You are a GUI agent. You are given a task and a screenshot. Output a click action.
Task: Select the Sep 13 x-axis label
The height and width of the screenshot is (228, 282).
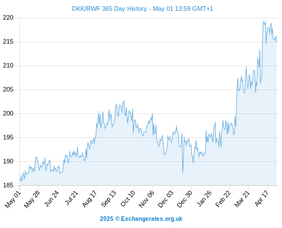(109, 199)
